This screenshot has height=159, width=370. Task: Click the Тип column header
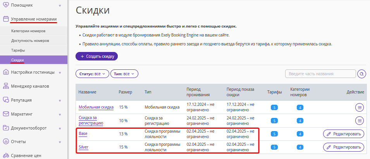(148, 92)
